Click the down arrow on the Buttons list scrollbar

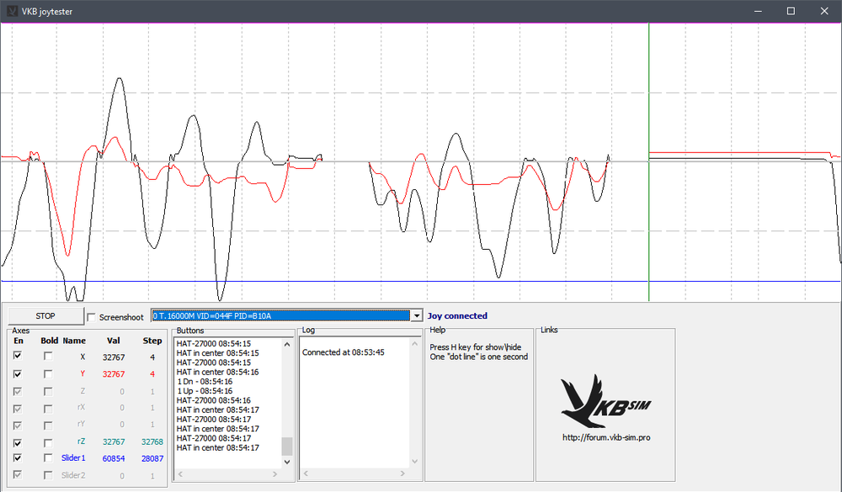(x=287, y=461)
